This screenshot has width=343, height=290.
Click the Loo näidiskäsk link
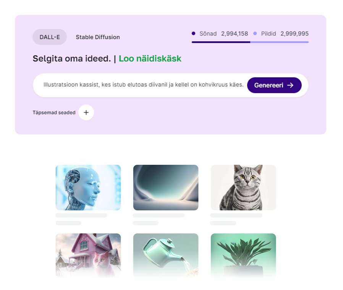tap(150, 58)
